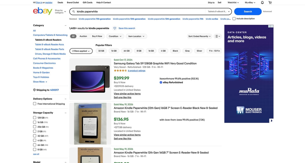Open Deals in the top menu
The width and height of the screenshot is (305, 163).
[60, 3]
